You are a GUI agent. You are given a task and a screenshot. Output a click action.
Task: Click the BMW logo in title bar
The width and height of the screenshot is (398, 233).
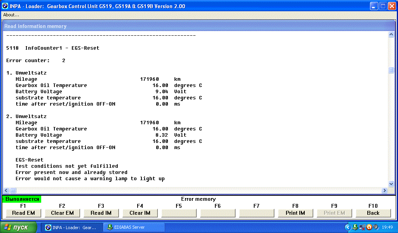[5, 6]
